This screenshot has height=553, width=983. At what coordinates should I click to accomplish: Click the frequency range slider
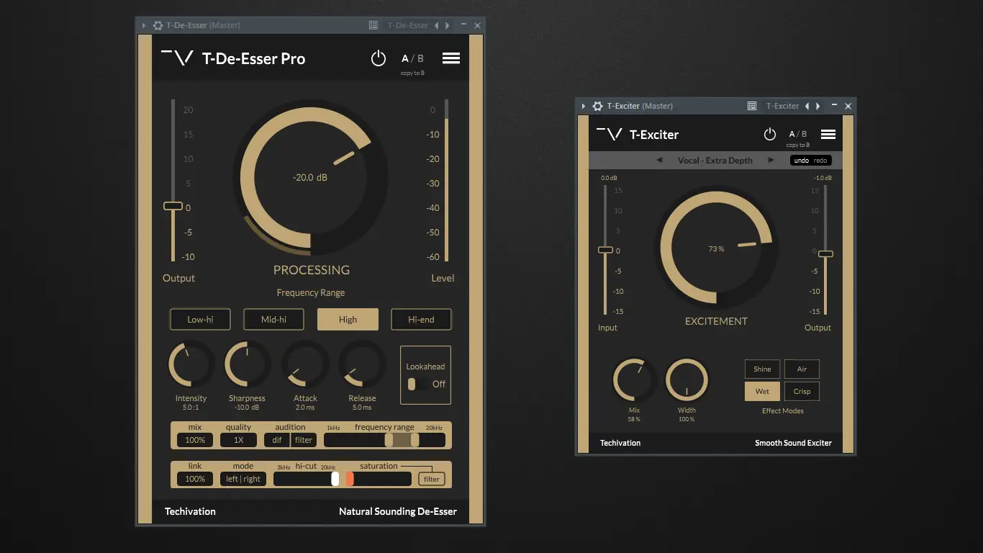pyautogui.click(x=384, y=440)
